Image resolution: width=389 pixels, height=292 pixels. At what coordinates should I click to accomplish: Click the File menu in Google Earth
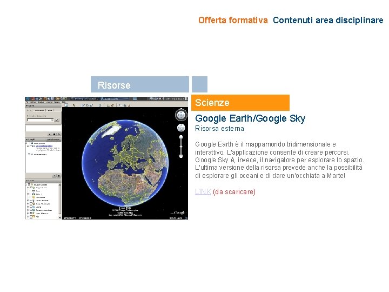pos(27,102)
